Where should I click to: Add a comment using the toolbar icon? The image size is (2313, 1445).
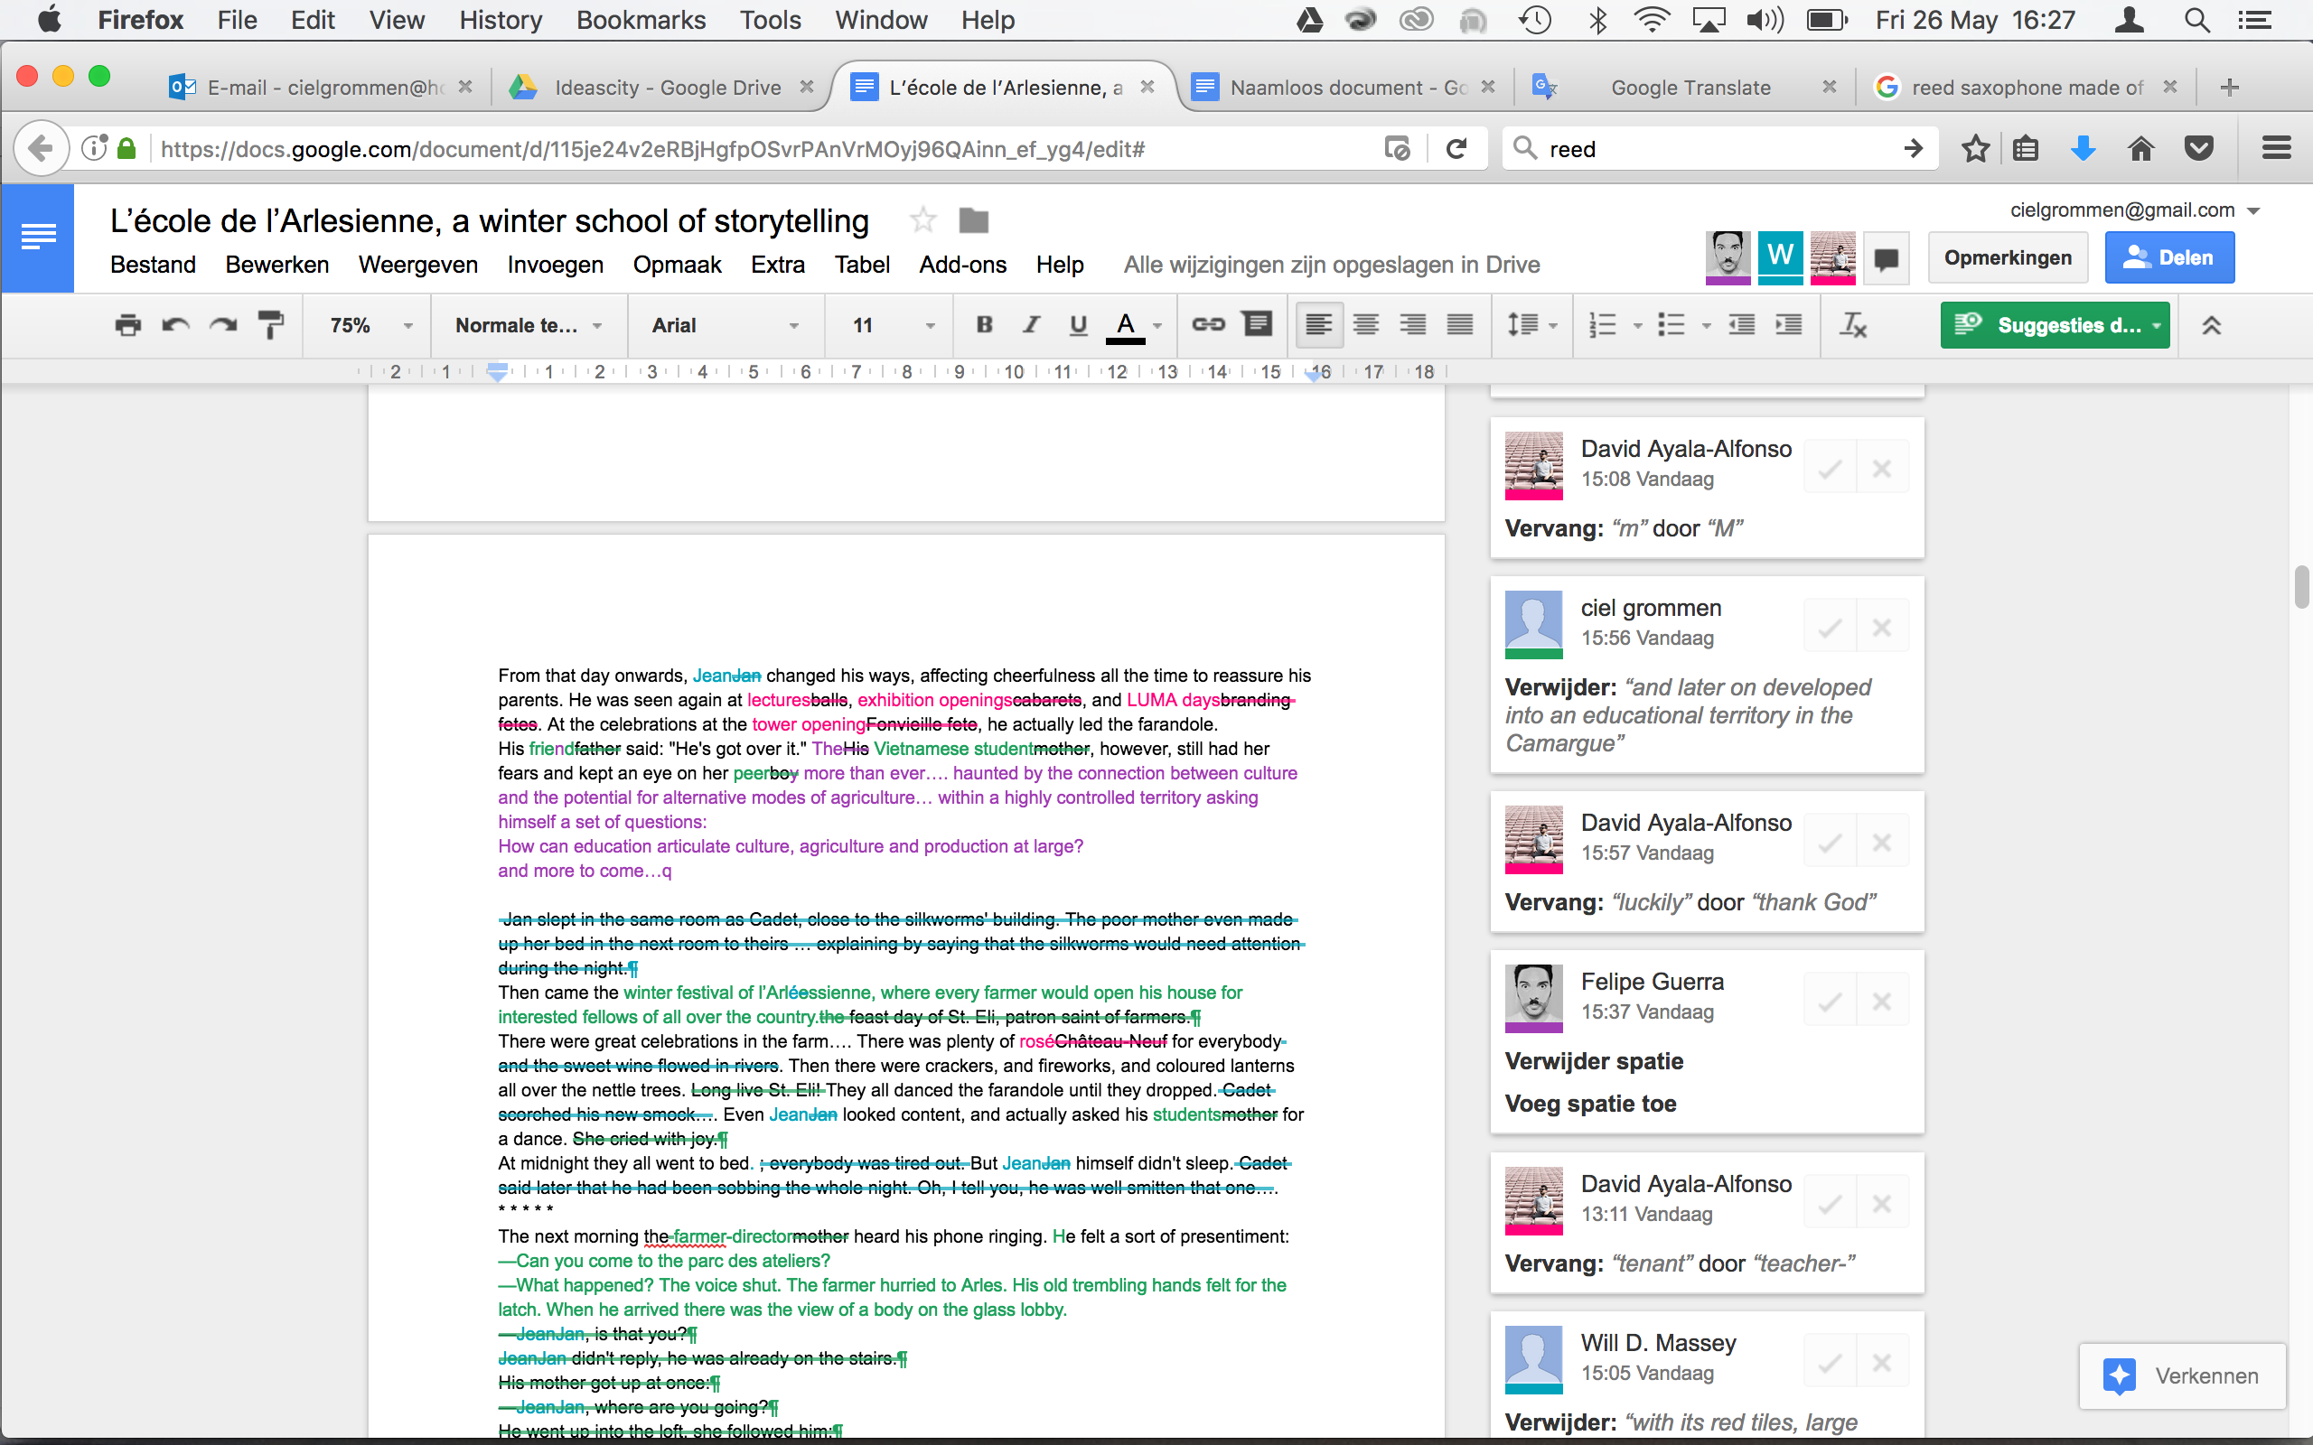(1257, 325)
